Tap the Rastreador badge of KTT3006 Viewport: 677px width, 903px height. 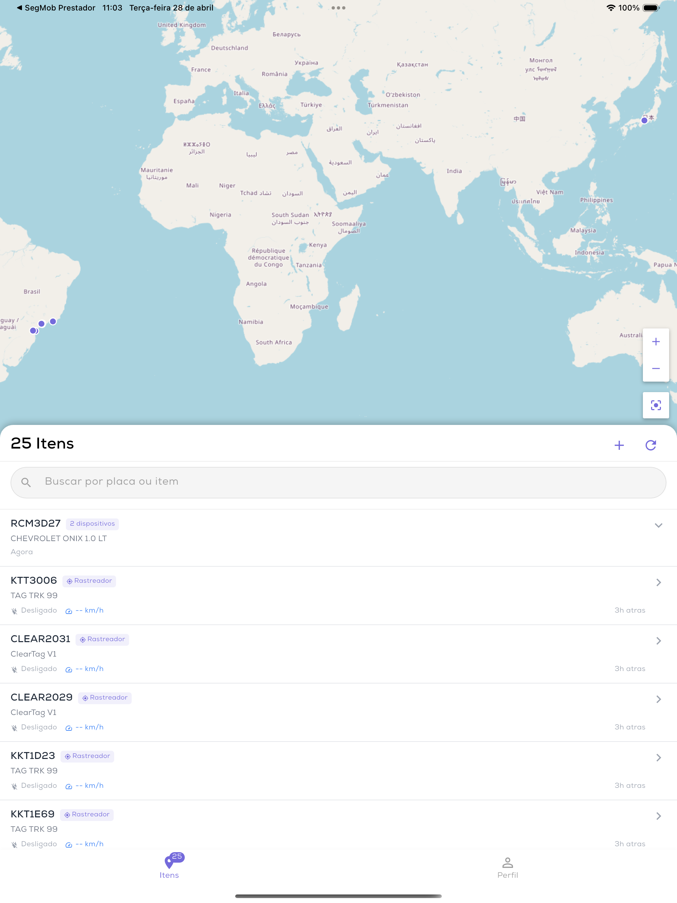click(89, 581)
